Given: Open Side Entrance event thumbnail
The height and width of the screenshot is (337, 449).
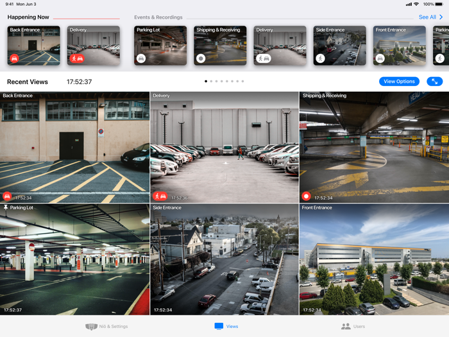Looking at the screenshot, I should point(339,46).
